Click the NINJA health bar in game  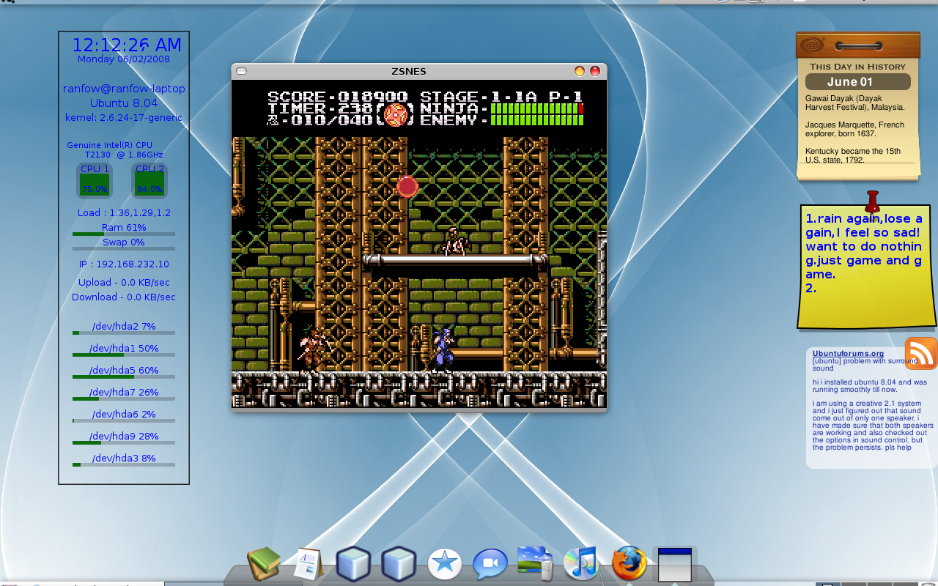[536, 108]
